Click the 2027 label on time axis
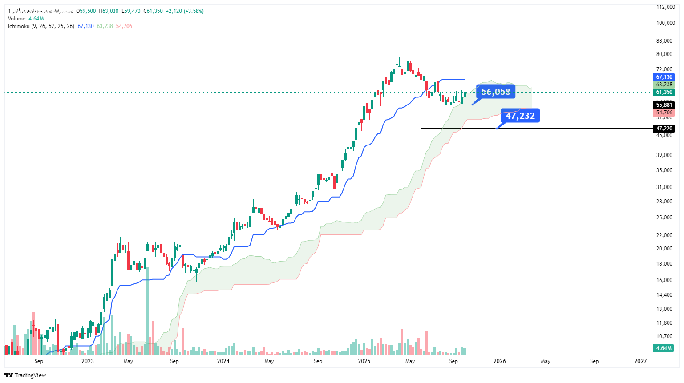Screen dimensions: 684x383 click(640, 361)
